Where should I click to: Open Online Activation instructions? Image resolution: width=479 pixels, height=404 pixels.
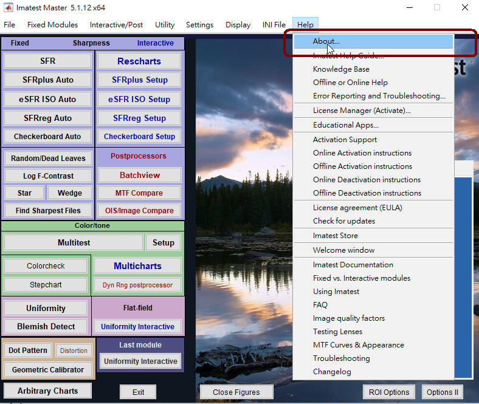click(x=373, y=153)
